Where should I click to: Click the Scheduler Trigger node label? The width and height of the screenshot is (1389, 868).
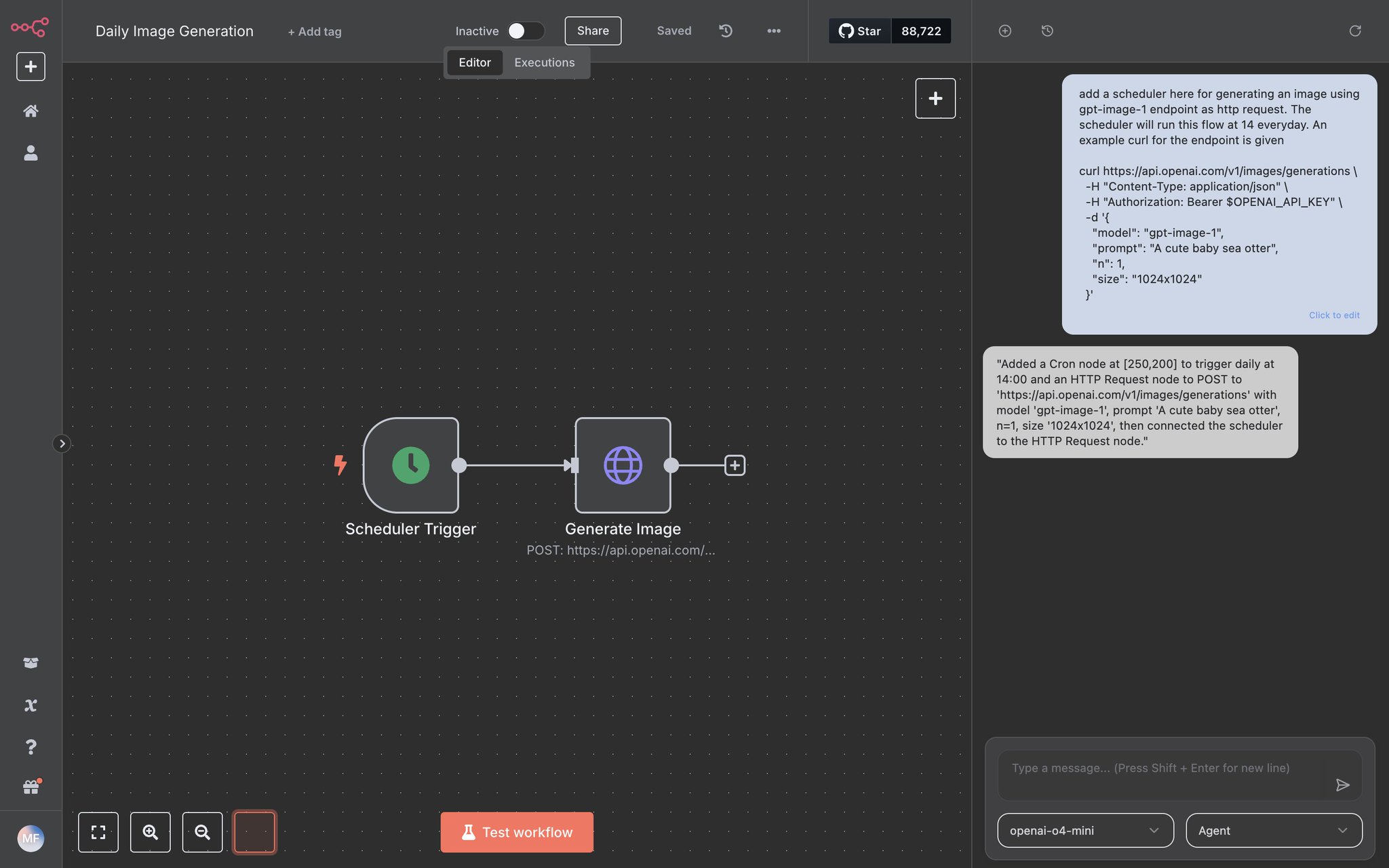tap(411, 529)
